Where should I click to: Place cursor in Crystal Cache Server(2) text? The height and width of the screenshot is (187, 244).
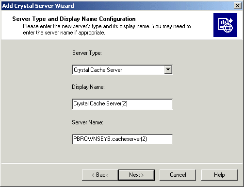click(x=100, y=103)
